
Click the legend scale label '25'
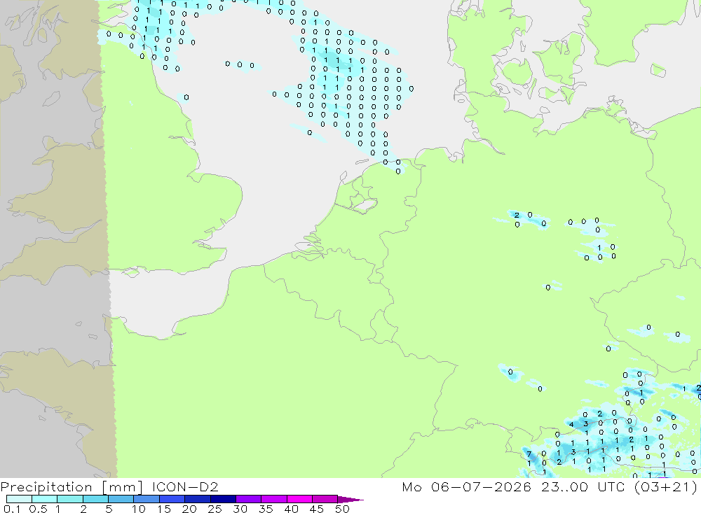tap(215, 509)
